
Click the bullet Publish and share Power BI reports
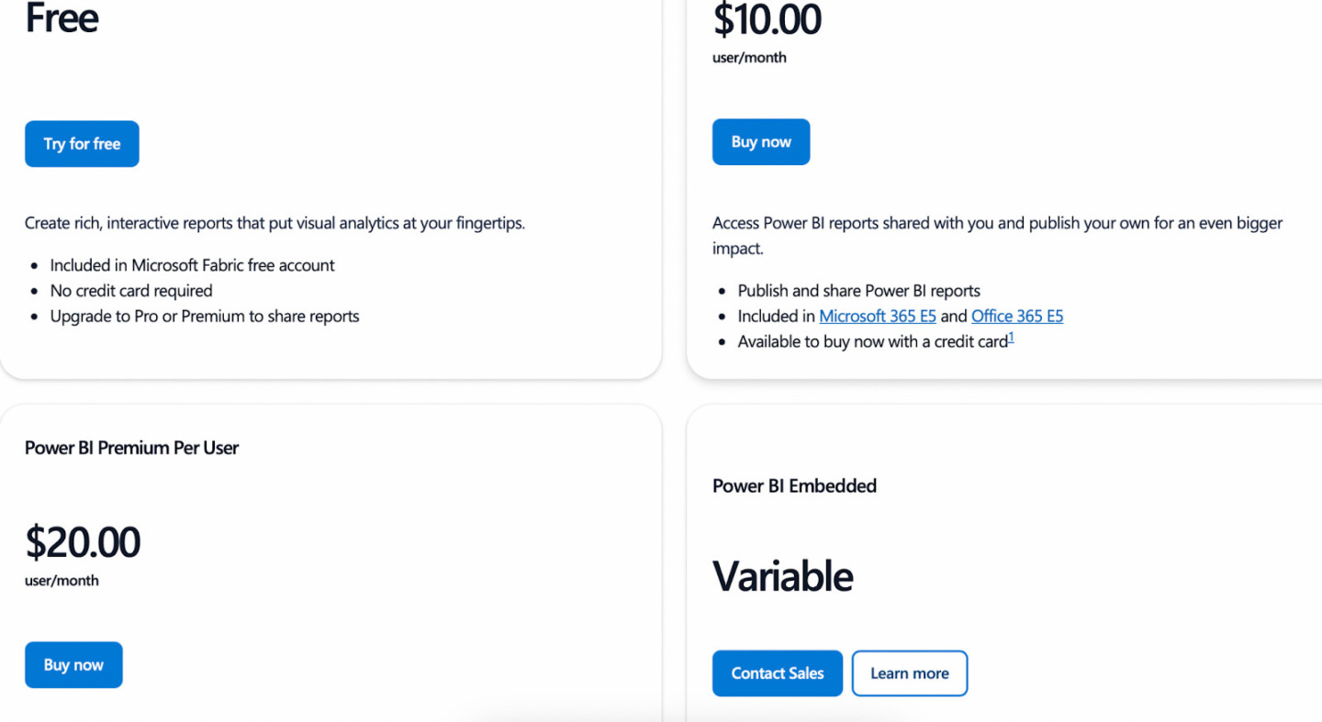coord(859,290)
